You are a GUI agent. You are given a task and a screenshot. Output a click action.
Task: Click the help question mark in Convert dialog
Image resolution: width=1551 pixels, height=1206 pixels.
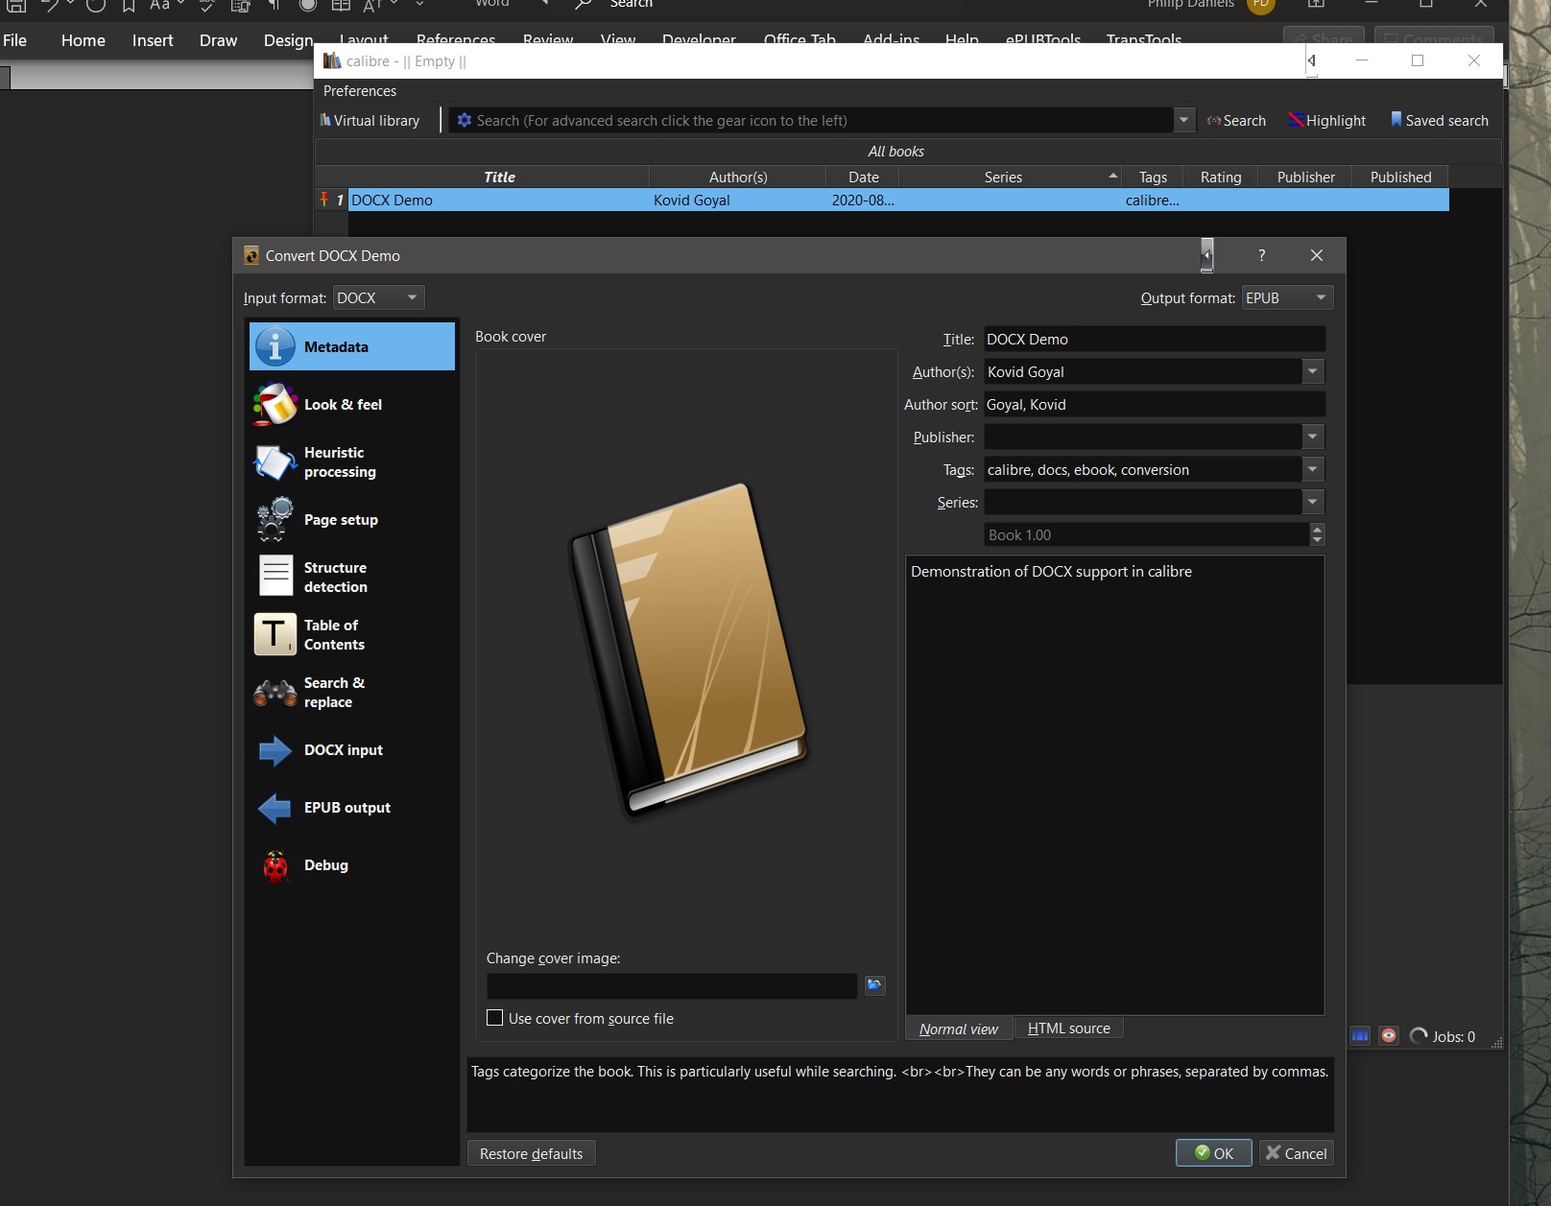[x=1262, y=255]
